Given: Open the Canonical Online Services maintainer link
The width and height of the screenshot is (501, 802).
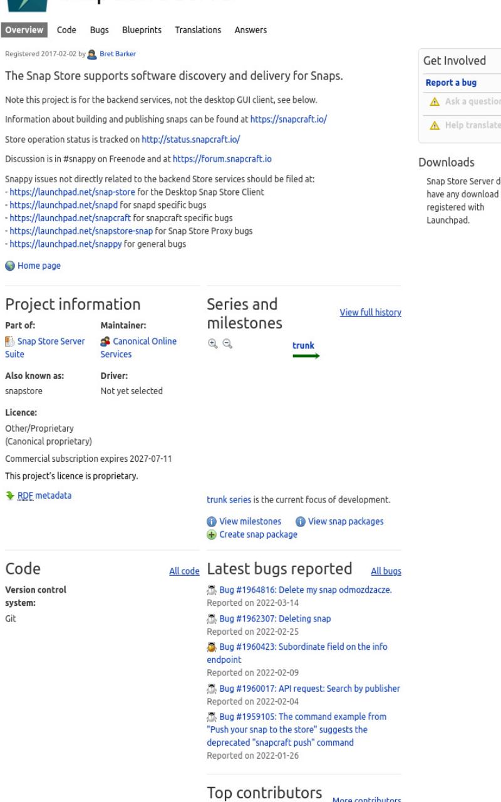Looking at the screenshot, I should click(x=138, y=348).
